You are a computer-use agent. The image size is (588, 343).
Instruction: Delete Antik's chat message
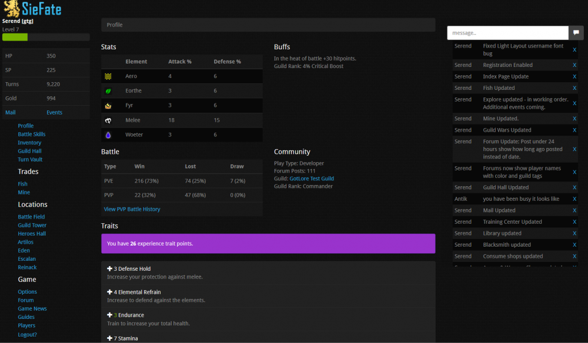pos(574,199)
